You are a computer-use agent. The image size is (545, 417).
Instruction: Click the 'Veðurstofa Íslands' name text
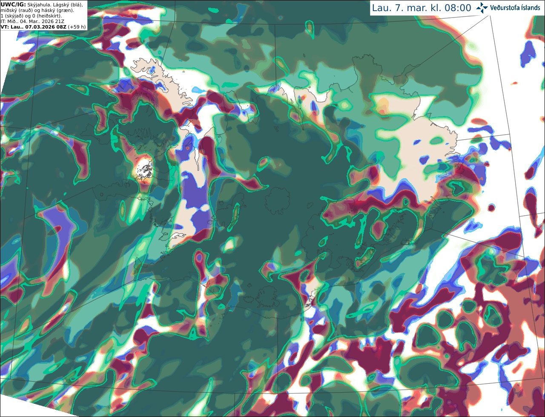tap(515, 8)
